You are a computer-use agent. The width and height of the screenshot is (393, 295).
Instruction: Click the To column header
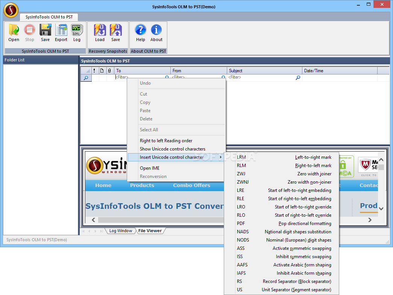click(x=143, y=71)
